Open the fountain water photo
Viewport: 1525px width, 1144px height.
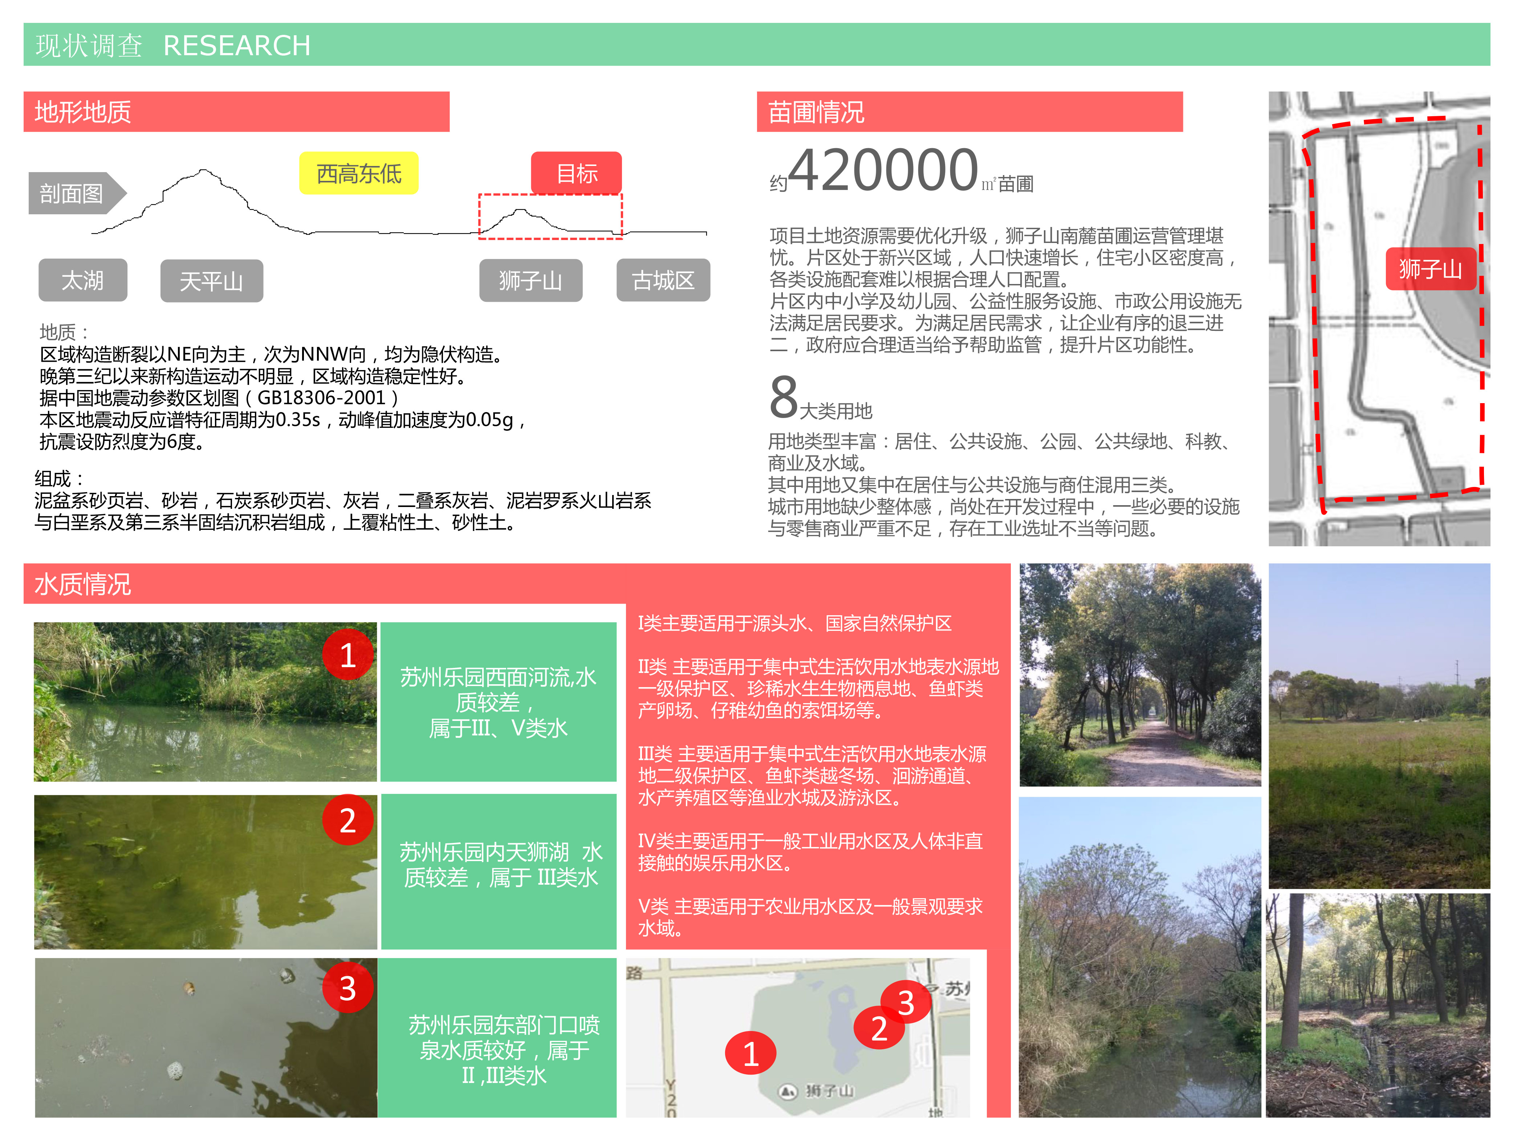(206, 1037)
